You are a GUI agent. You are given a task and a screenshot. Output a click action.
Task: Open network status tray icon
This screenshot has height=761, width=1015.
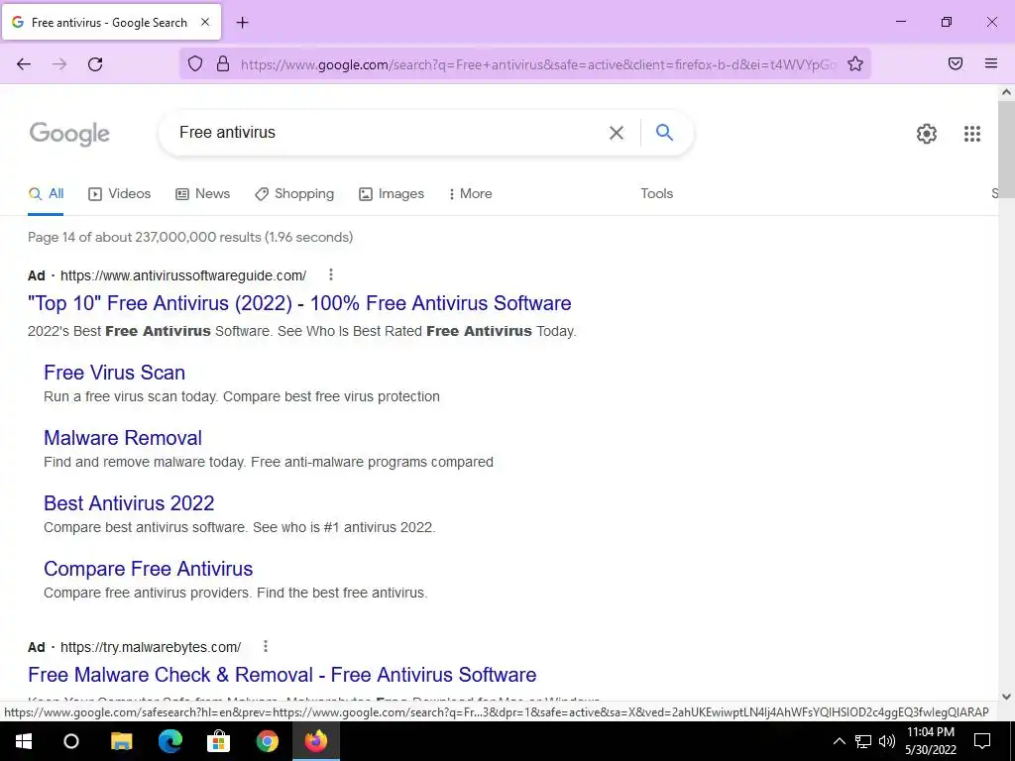point(863,741)
